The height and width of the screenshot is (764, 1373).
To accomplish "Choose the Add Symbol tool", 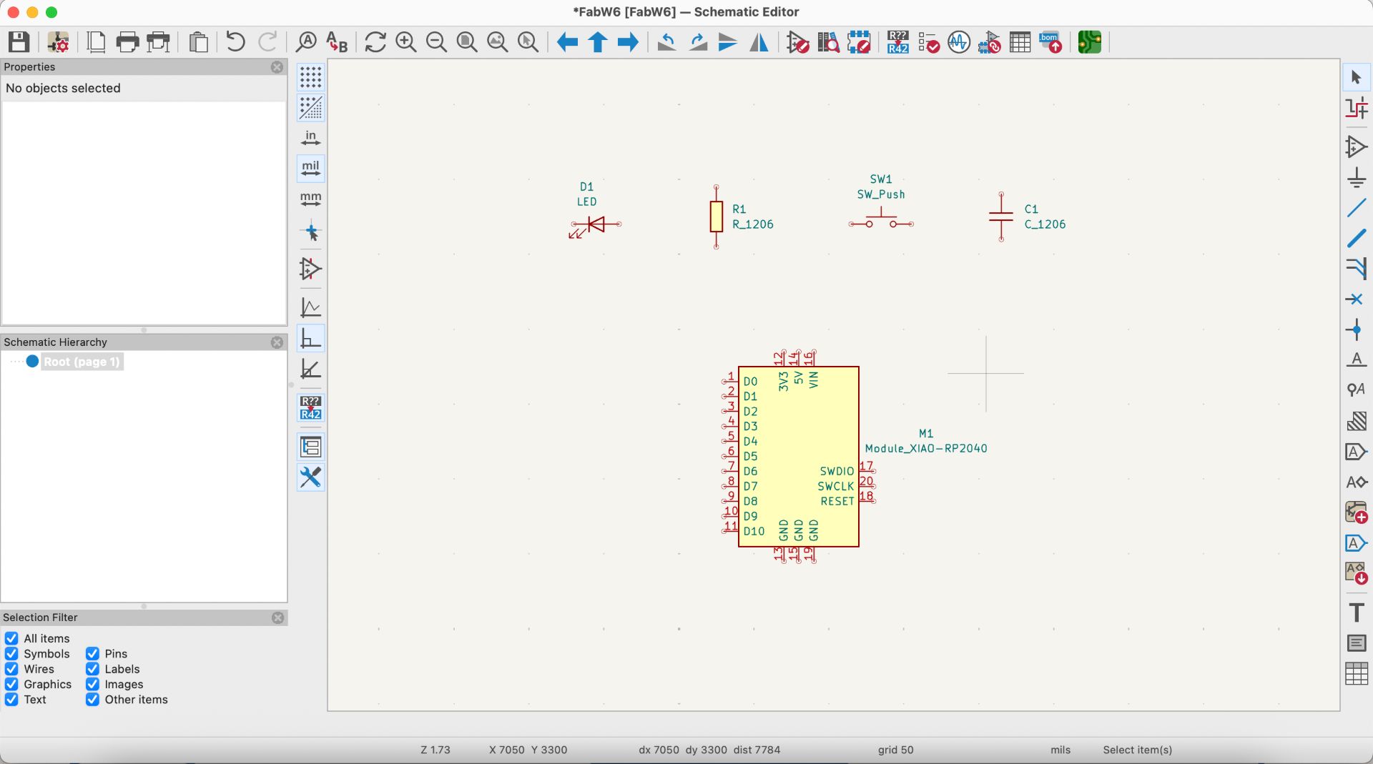I will tap(1356, 147).
